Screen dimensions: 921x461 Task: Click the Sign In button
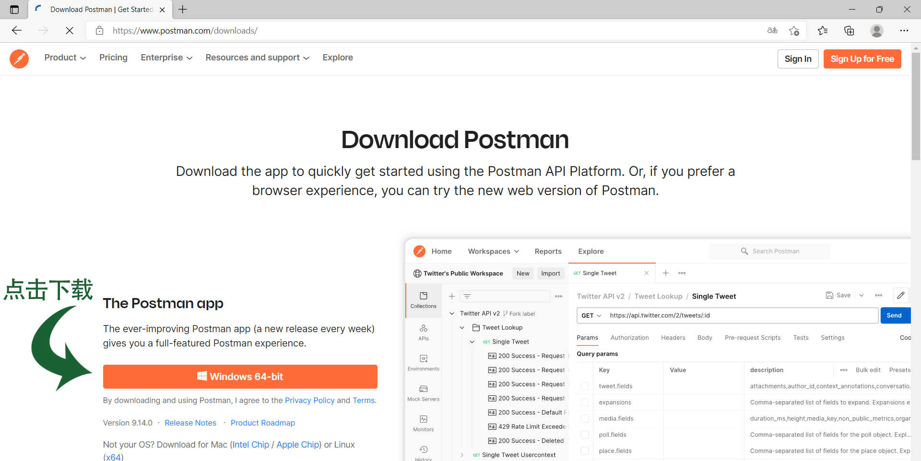pyautogui.click(x=798, y=59)
